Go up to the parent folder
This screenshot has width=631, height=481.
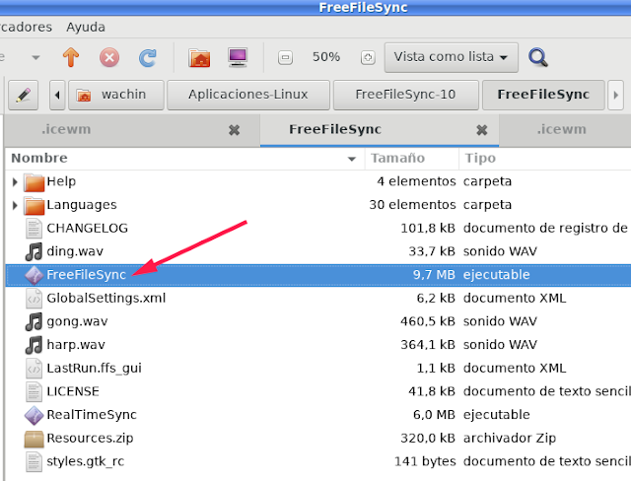tap(71, 57)
